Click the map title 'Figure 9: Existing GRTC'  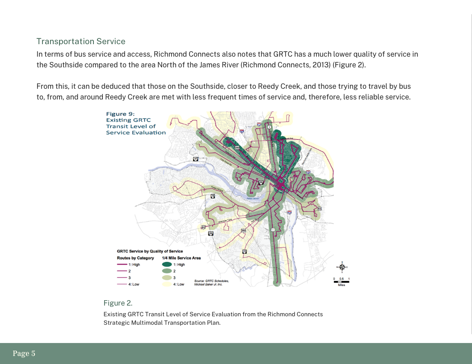[x=136, y=123]
